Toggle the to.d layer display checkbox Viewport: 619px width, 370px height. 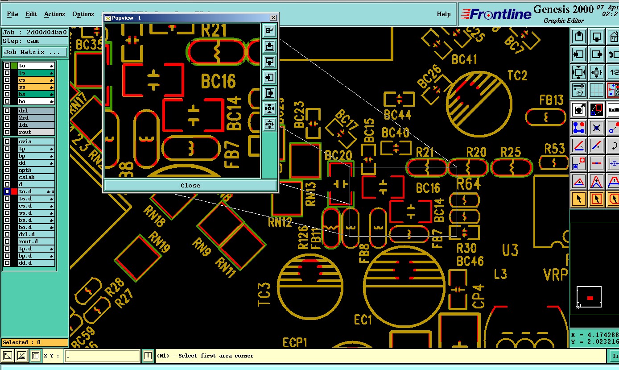click(x=7, y=191)
